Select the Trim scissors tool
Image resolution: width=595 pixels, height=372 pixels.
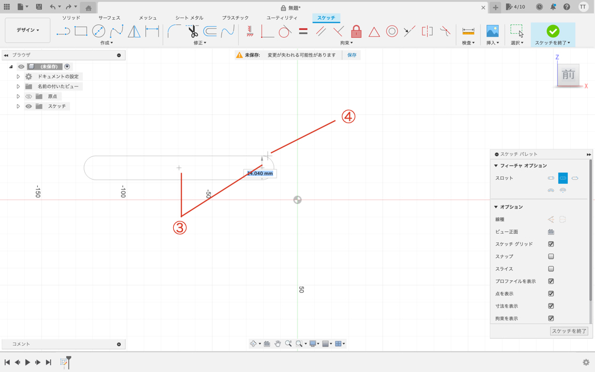[x=192, y=31]
